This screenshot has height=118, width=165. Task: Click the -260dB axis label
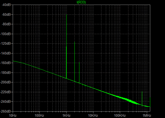pos(5,111)
